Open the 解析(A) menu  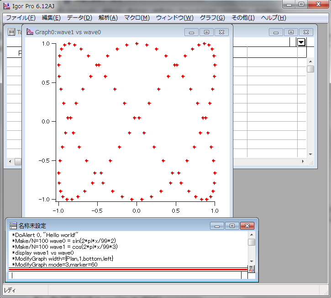point(108,18)
